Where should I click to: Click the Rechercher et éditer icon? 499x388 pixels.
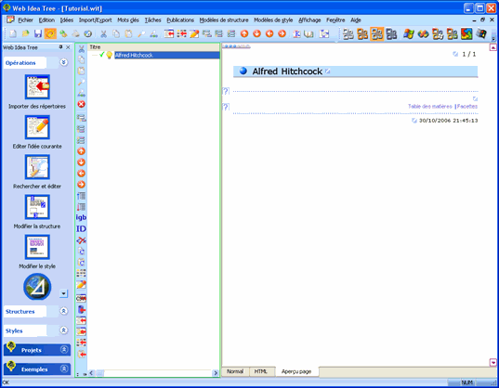pyautogui.click(x=37, y=167)
